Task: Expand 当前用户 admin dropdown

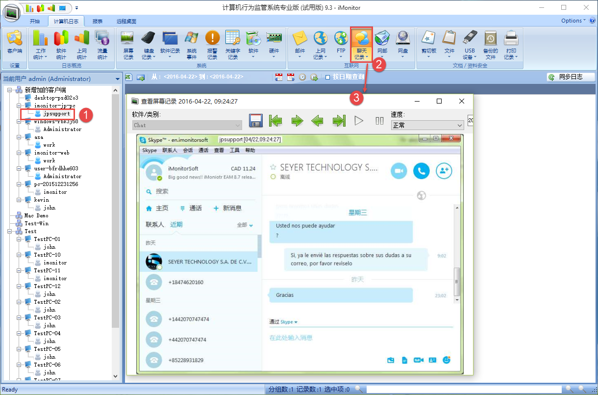Action: click(x=118, y=79)
